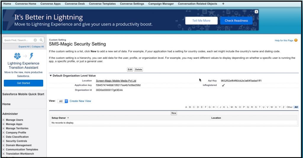Open the Converse Apps tab

click(50, 4)
